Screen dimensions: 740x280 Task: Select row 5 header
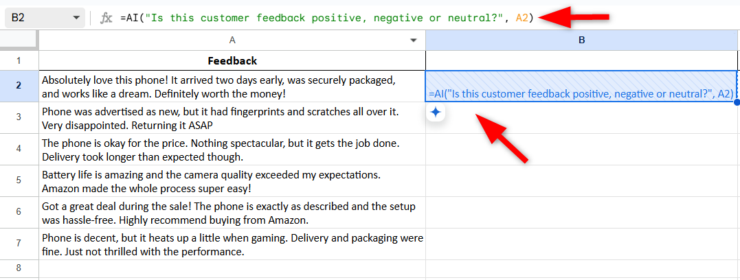[19, 181]
